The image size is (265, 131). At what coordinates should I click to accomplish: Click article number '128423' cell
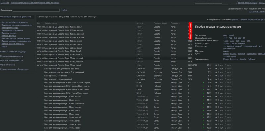[139, 31]
